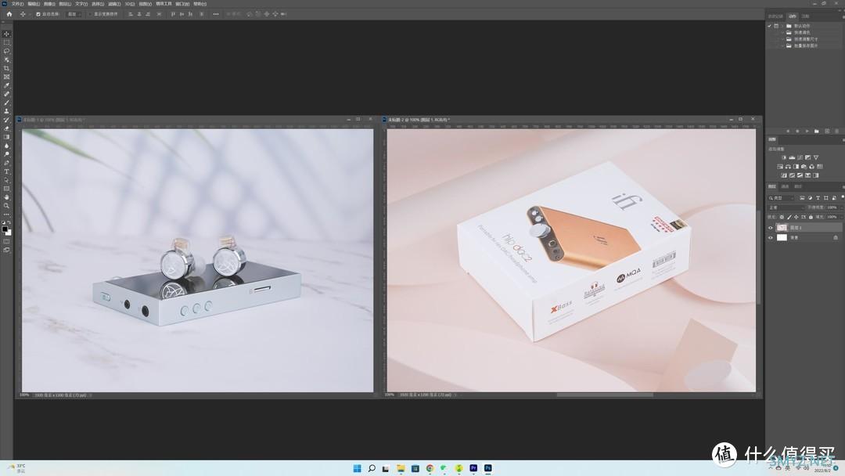
Task: Toggle 显示变换控件 checkbox
Action: pos(90,14)
